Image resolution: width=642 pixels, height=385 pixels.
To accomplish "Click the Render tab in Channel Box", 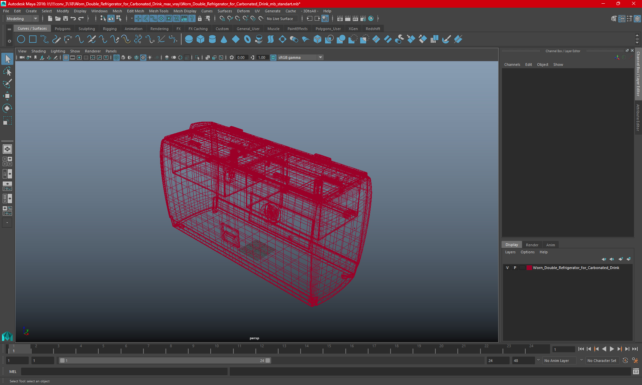I will [531, 244].
